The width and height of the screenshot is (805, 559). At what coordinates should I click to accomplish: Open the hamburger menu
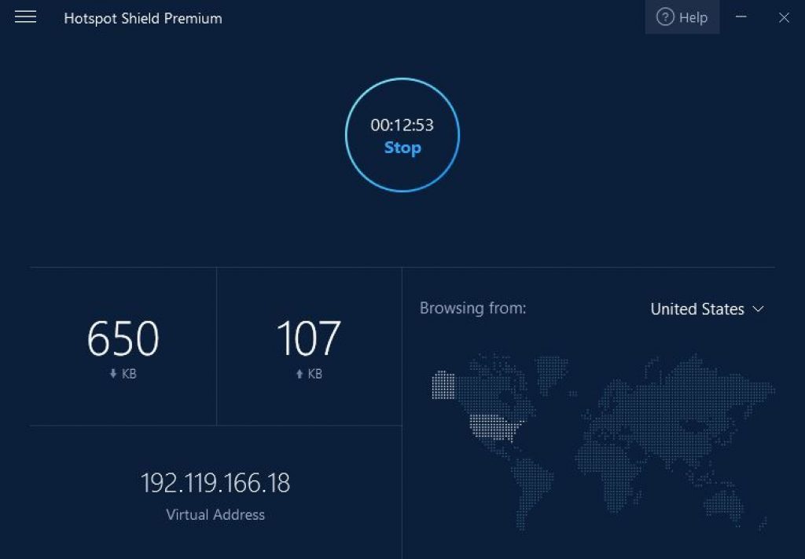(26, 17)
